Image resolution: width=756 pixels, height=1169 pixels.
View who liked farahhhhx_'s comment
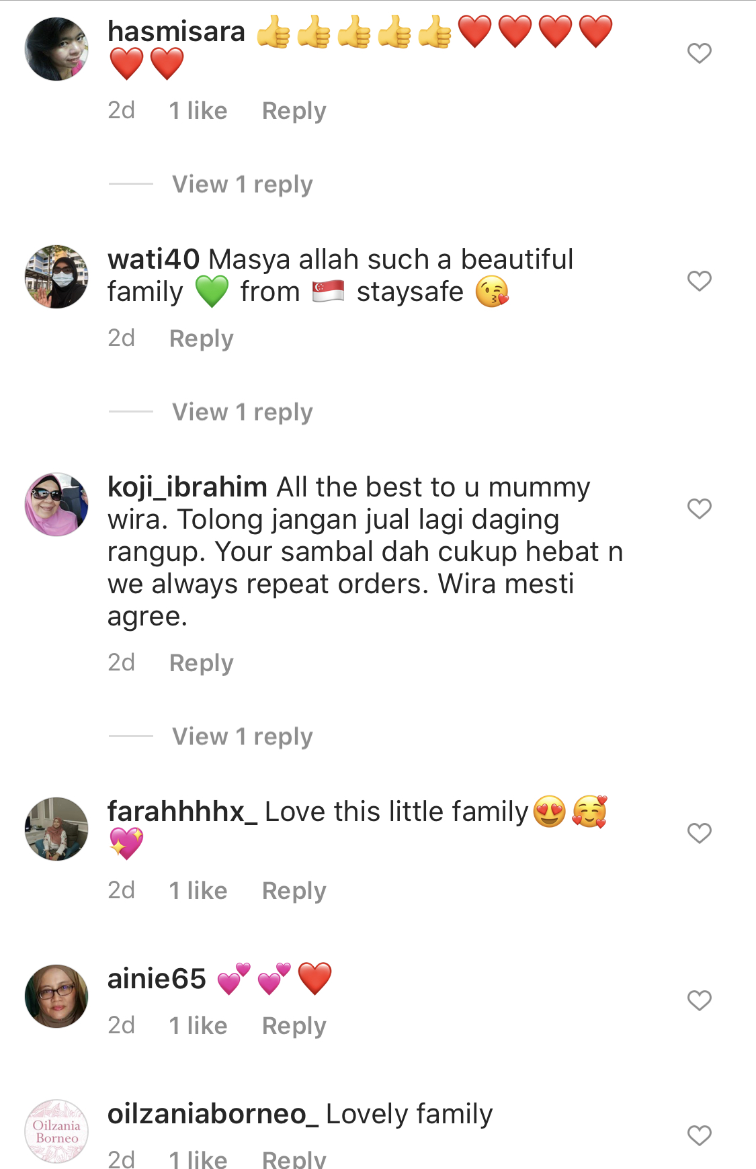click(x=198, y=891)
